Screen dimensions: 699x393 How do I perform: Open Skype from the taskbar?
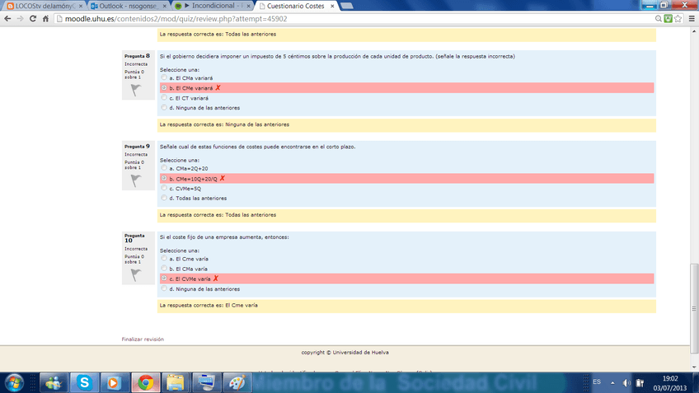[83, 381]
